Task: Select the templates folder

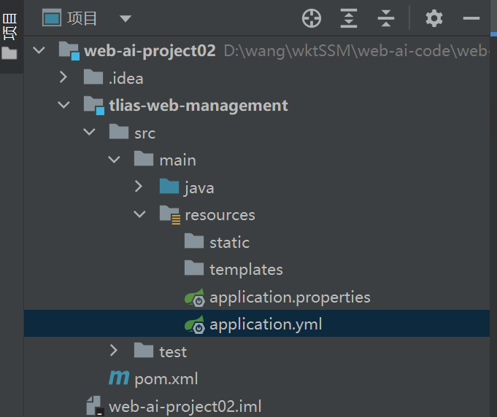Action: click(246, 270)
